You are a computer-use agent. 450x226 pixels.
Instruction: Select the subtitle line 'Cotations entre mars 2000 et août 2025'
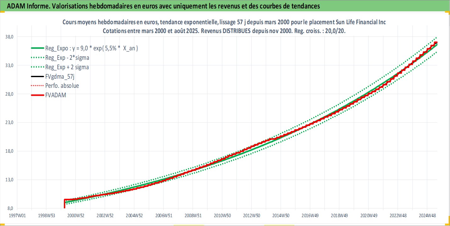point(224,31)
